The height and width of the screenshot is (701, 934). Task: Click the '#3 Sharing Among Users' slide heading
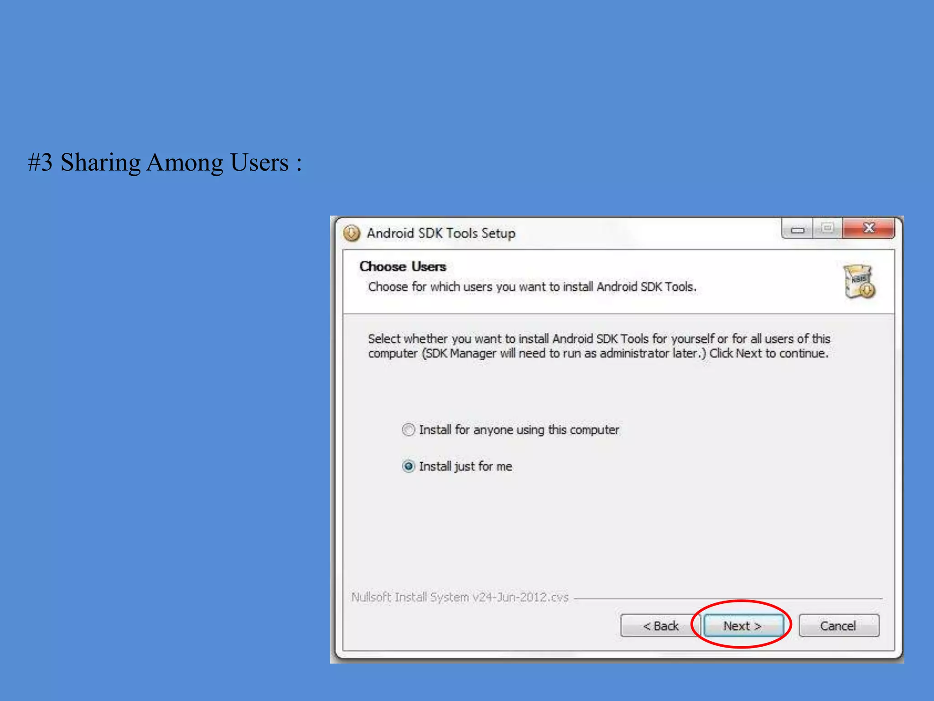click(165, 162)
